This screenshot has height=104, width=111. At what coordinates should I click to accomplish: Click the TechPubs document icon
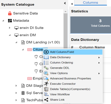23,100
